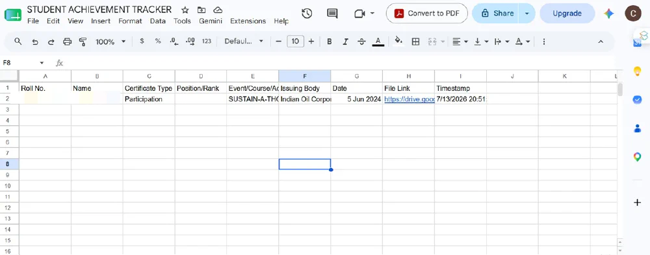Viewport: 650px width, 255px height.
Task: Increase decimal places
Action: 190,42
